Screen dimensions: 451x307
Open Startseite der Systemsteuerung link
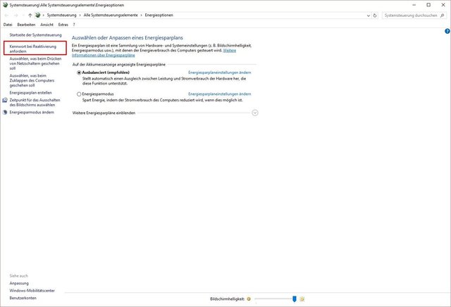tap(36, 35)
